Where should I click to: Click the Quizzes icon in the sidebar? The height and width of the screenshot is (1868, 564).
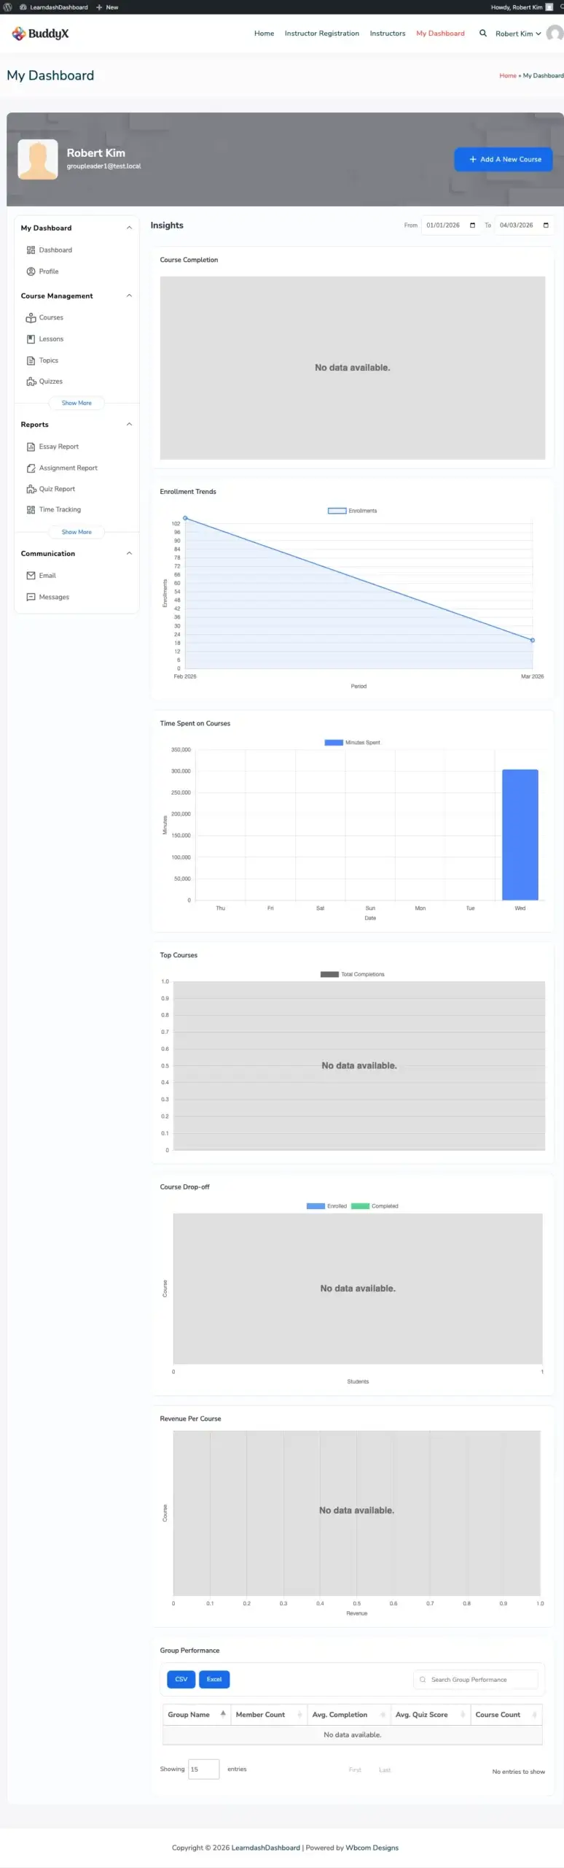31,382
